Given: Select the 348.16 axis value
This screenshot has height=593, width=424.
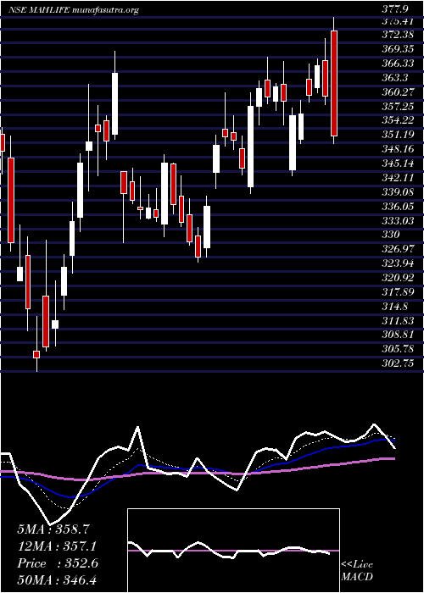Looking at the screenshot, I should [397, 149].
